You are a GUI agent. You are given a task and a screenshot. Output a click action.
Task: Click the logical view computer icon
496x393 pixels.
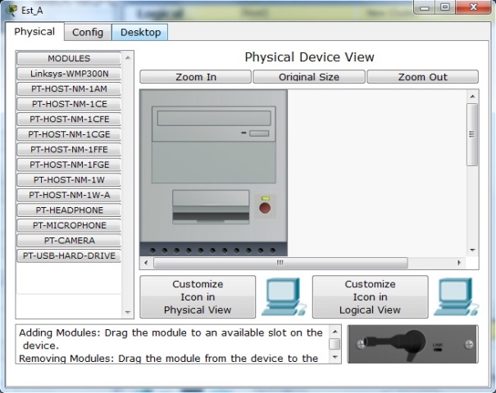pyautogui.click(x=454, y=296)
